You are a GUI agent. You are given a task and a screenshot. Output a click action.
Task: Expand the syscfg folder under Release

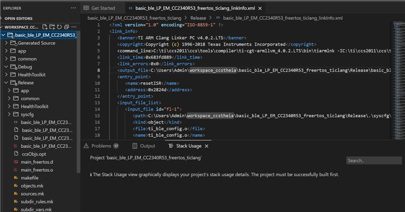click(9, 114)
